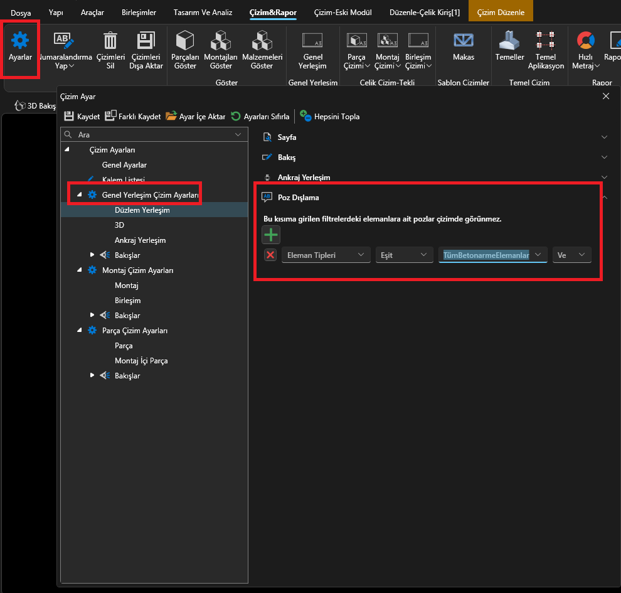Click Ayarları Sıfırla reset icon
621x593 pixels.
(x=236, y=116)
